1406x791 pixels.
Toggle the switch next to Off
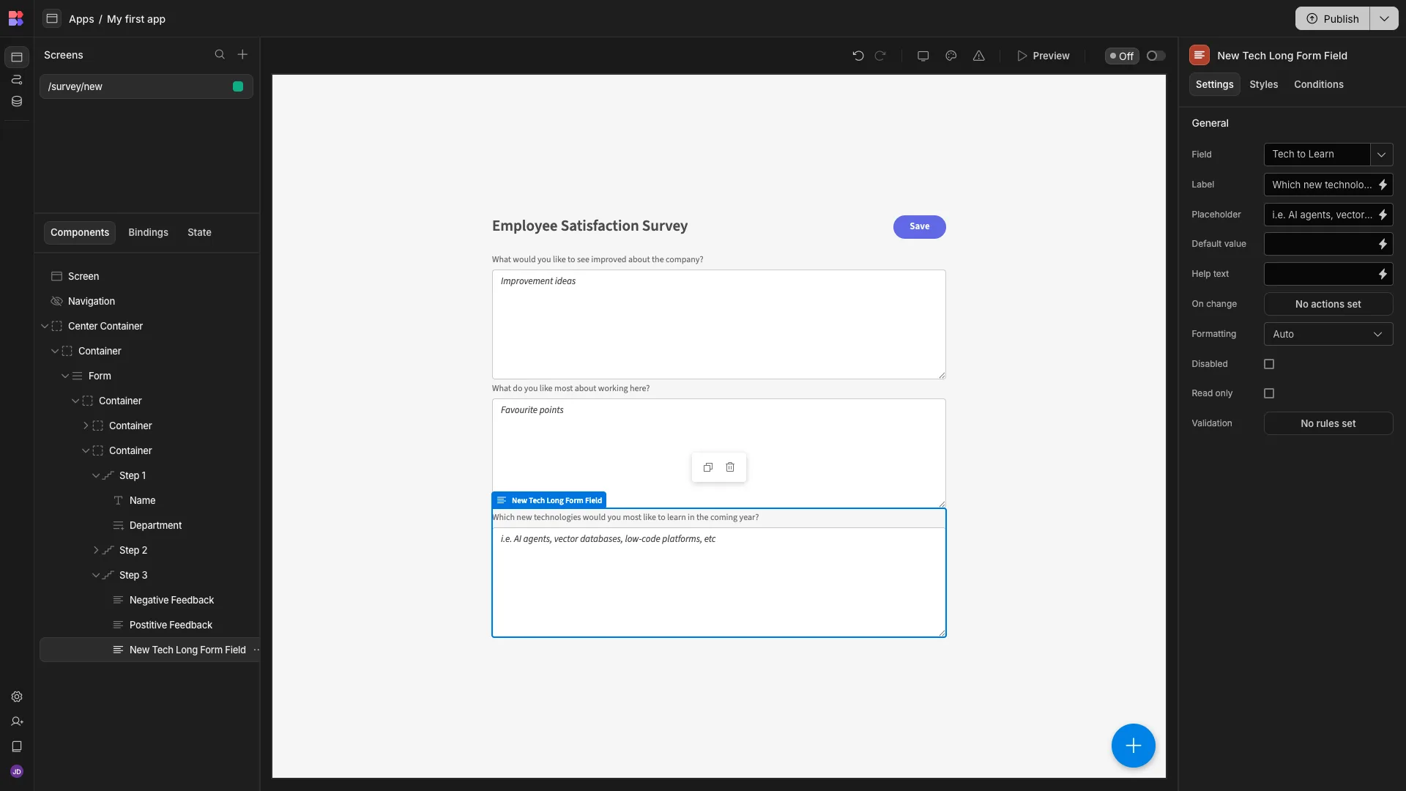[x=1156, y=56]
